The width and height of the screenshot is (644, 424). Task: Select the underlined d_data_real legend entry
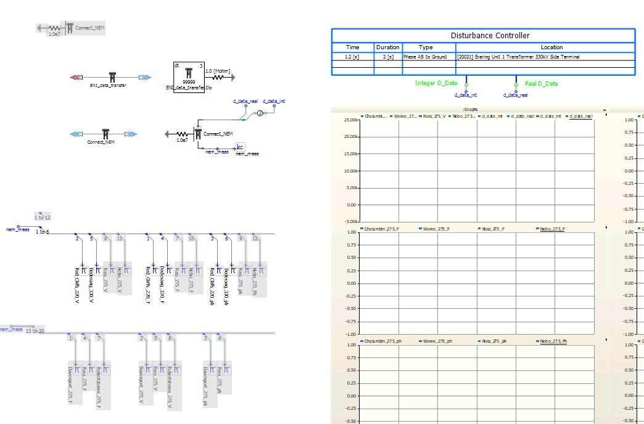[x=580, y=116]
